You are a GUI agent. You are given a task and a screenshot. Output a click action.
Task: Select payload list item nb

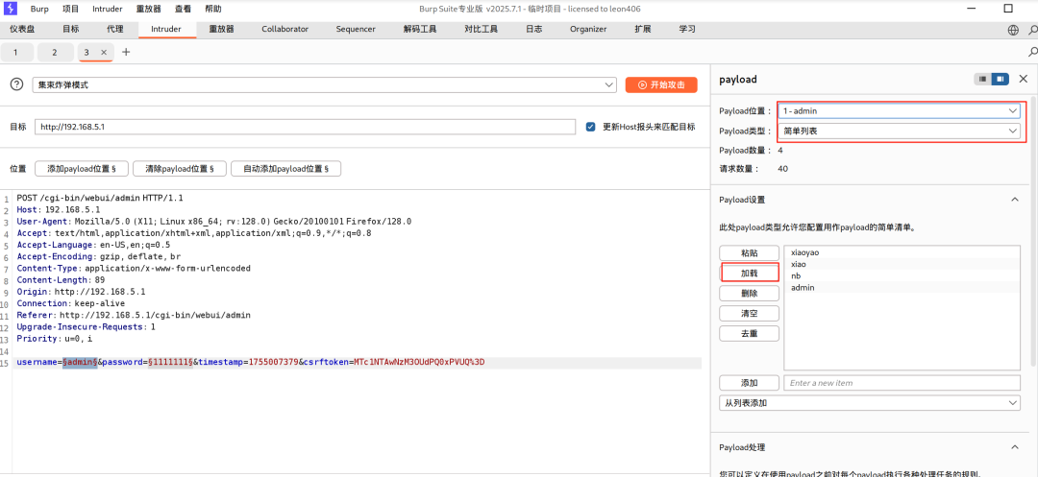902,276
